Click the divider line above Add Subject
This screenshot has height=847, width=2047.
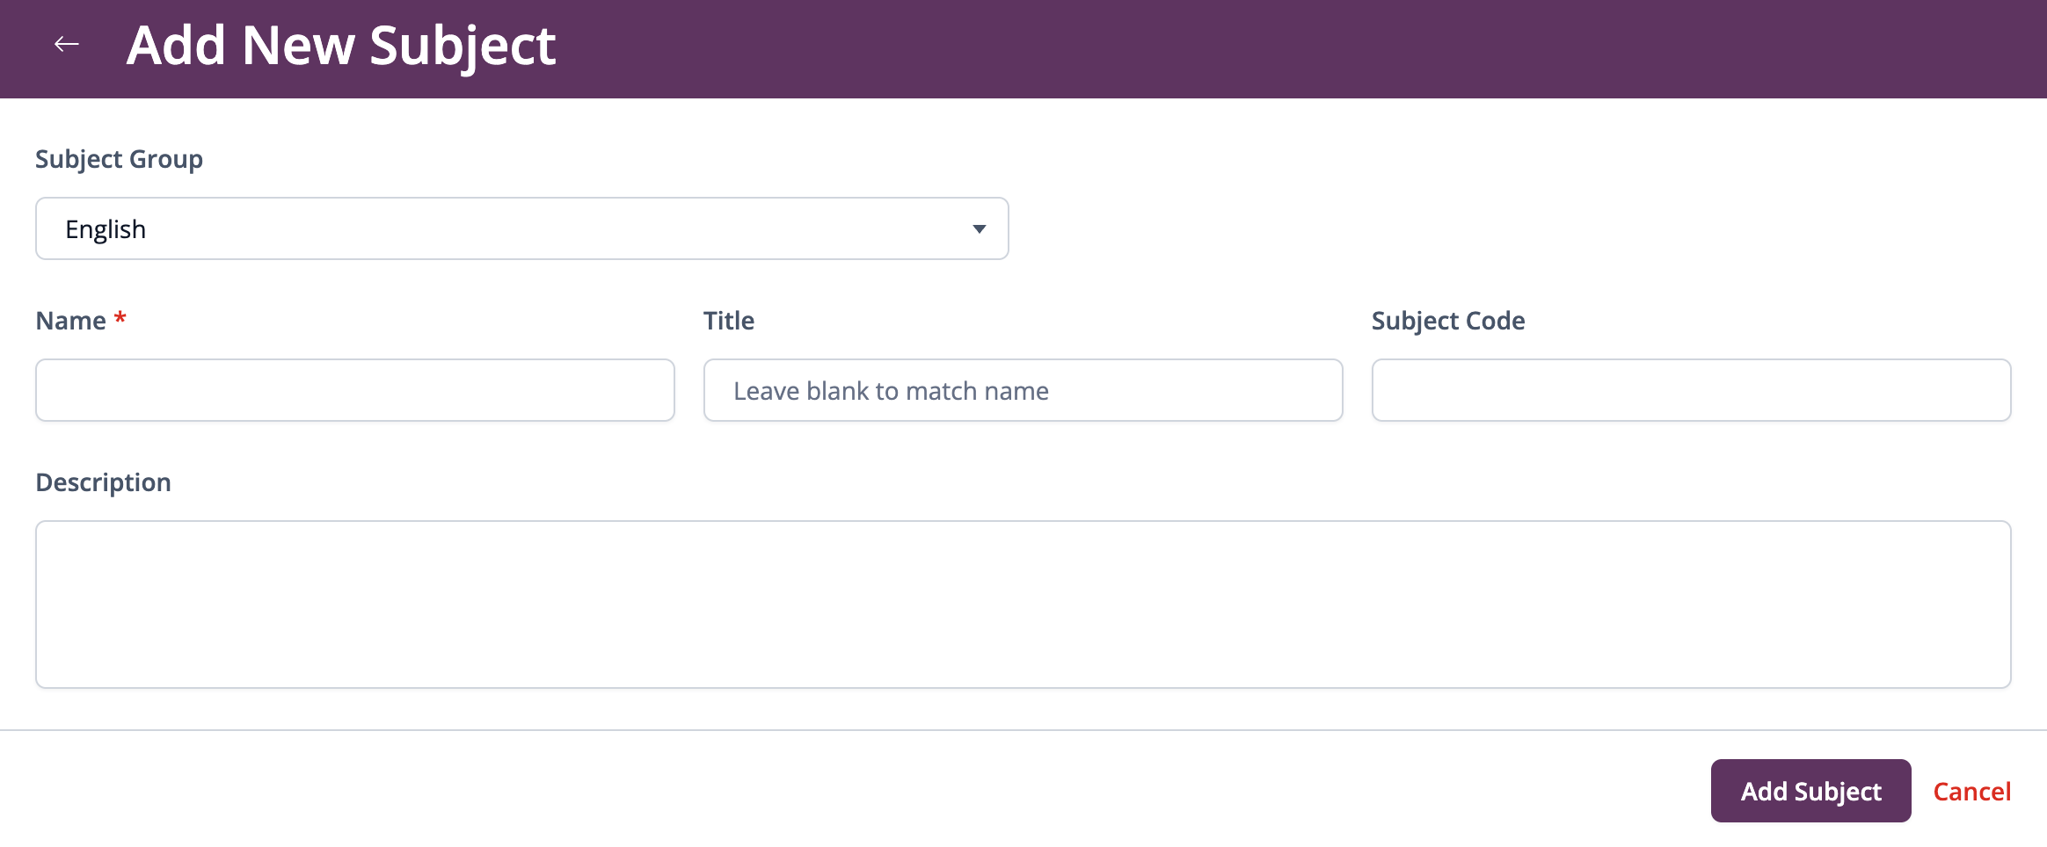point(1023,729)
